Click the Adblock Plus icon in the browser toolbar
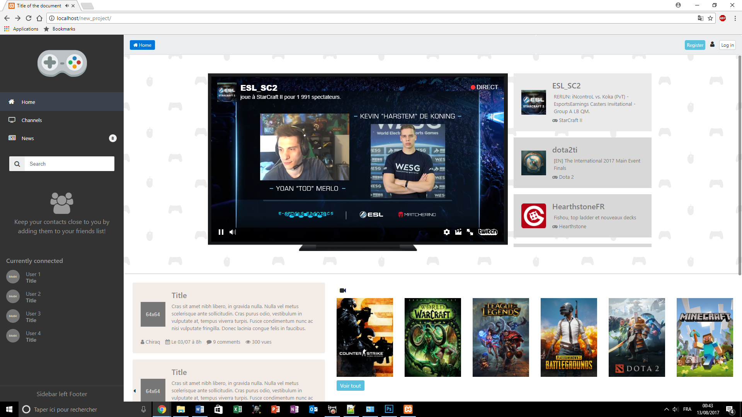The width and height of the screenshot is (742, 417). pos(723,18)
